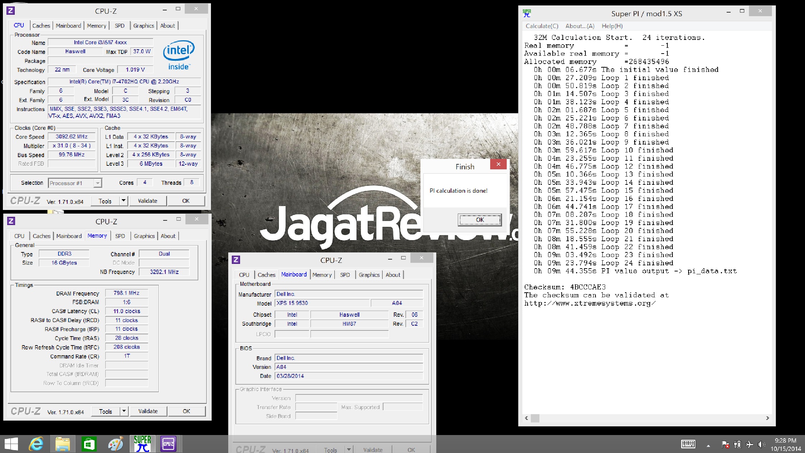This screenshot has width=805, height=453.
Task: Click NB Frequency 3292.1 MHz value
Action: point(164,272)
